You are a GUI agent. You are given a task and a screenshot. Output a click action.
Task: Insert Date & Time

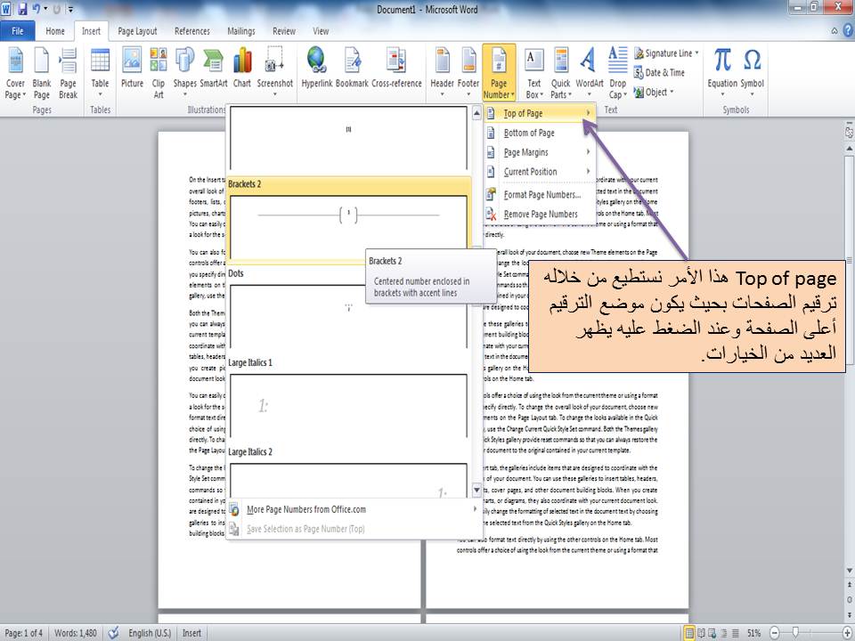[x=659, y=72]
